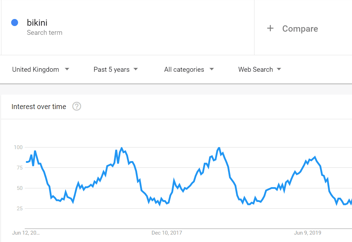Click the United Kingdom dropdown arrow
Image resolution: width=352 pixels, height=242 pixels.
[67, 69]
